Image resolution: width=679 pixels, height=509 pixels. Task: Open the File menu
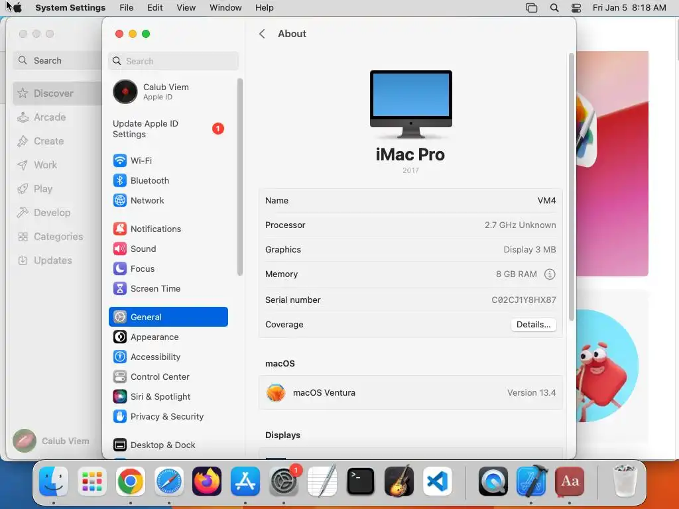point(127,8)
